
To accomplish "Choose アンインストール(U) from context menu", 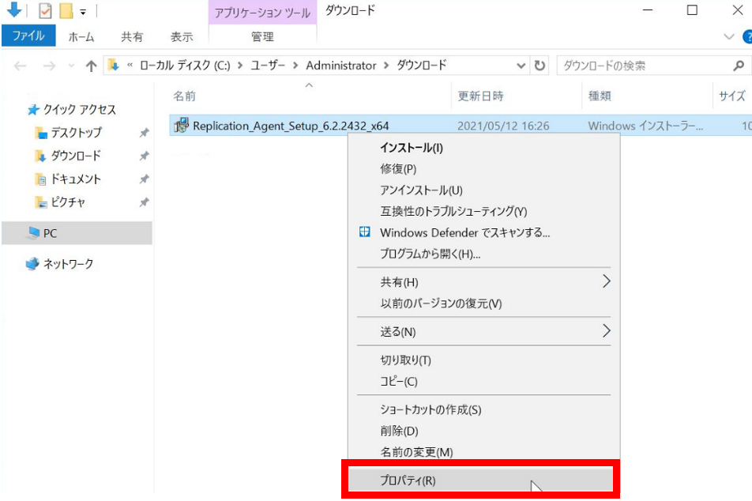I will 483,190.
